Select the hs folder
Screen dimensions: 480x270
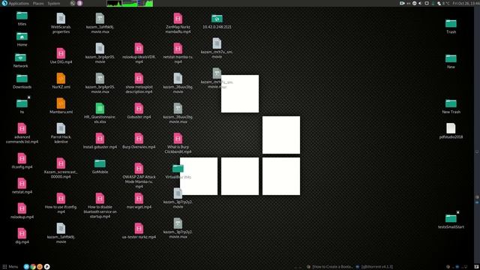pos(22,106)
